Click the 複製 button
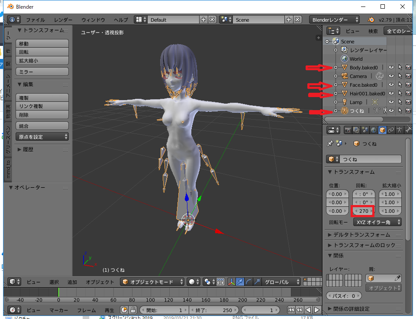Image resolution: width=416 pixels, height=319 pixels. [x=42, y=98]
